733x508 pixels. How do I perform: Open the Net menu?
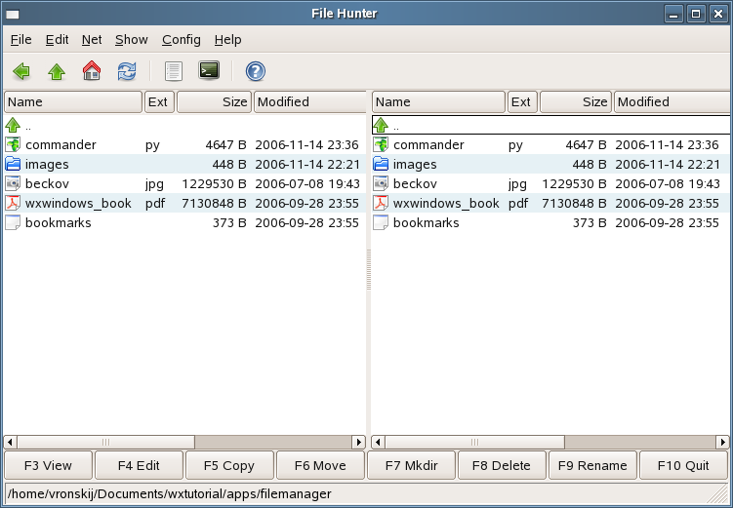coord(92,40)
